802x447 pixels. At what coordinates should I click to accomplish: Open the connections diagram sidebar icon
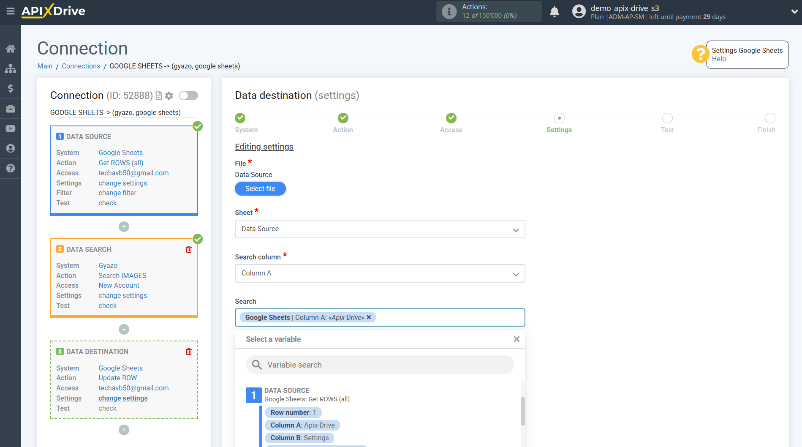point(11,68)
